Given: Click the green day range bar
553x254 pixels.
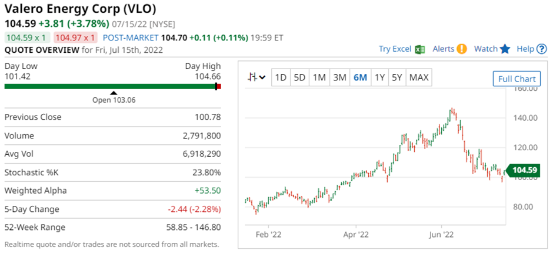Looking at the screenshot, I should click(x=112, y=86).
